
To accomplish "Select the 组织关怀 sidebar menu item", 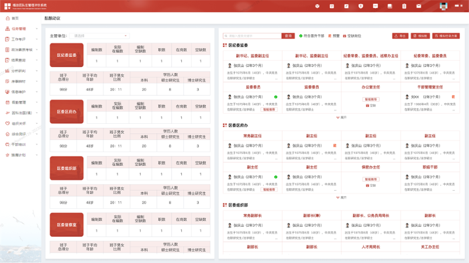I will [x=21, y=123].
